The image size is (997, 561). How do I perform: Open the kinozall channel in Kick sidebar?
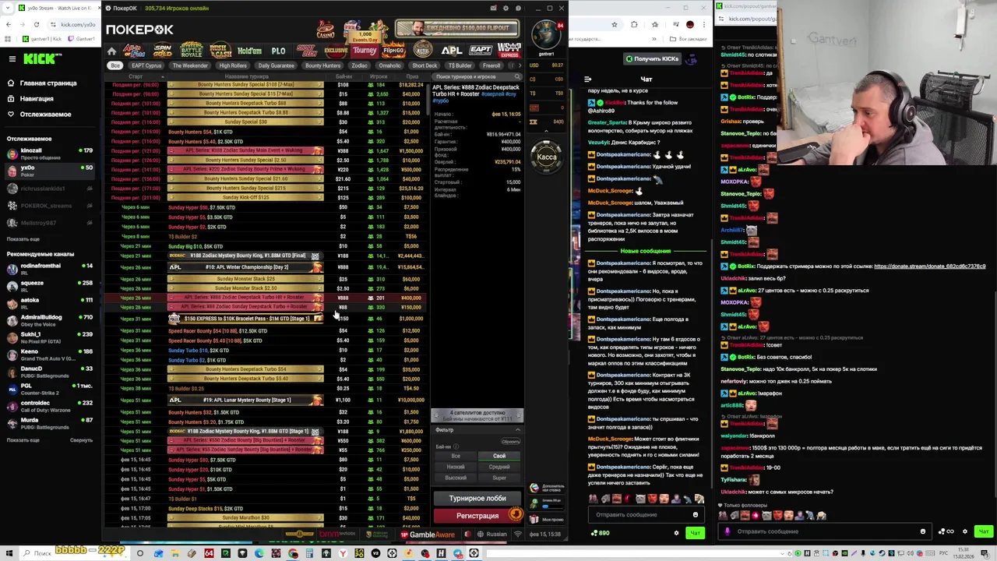(50, 153)
